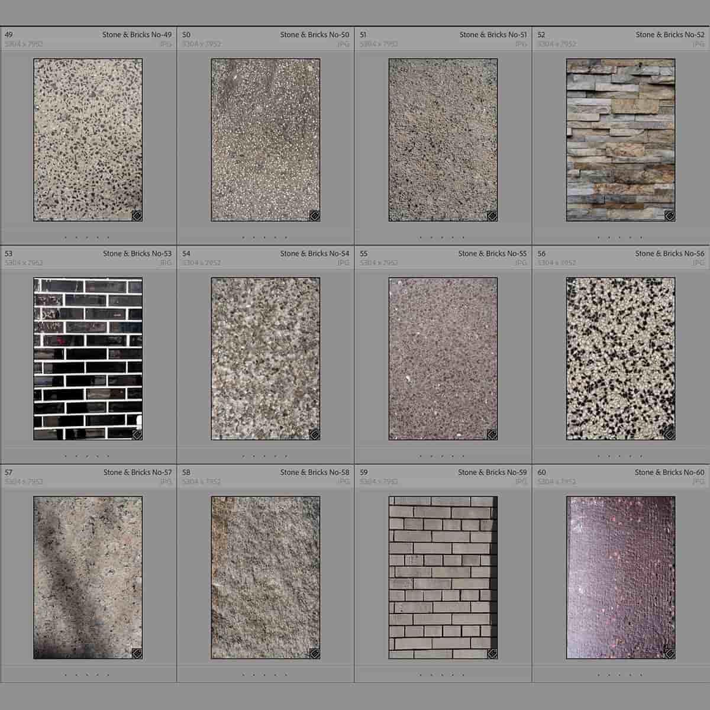Select the rough aggregate thumbnail No-51
The height and width of the screenshot is (710, 710).
point(443,140)
